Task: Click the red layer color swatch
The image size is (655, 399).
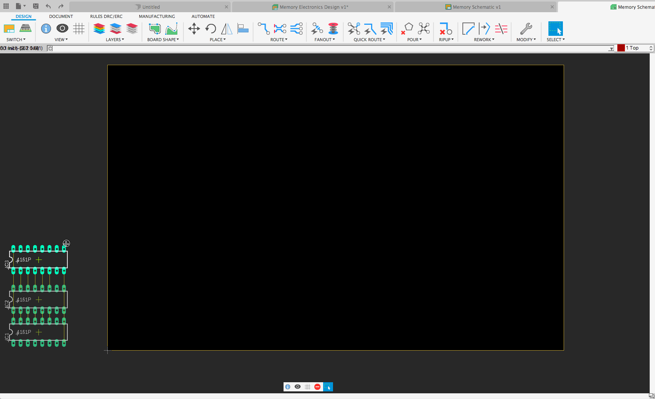Action: pyautogui.click(x=621, y=48)
